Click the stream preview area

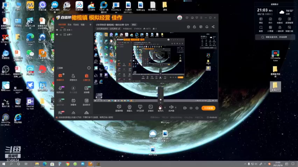coord(156,67)
